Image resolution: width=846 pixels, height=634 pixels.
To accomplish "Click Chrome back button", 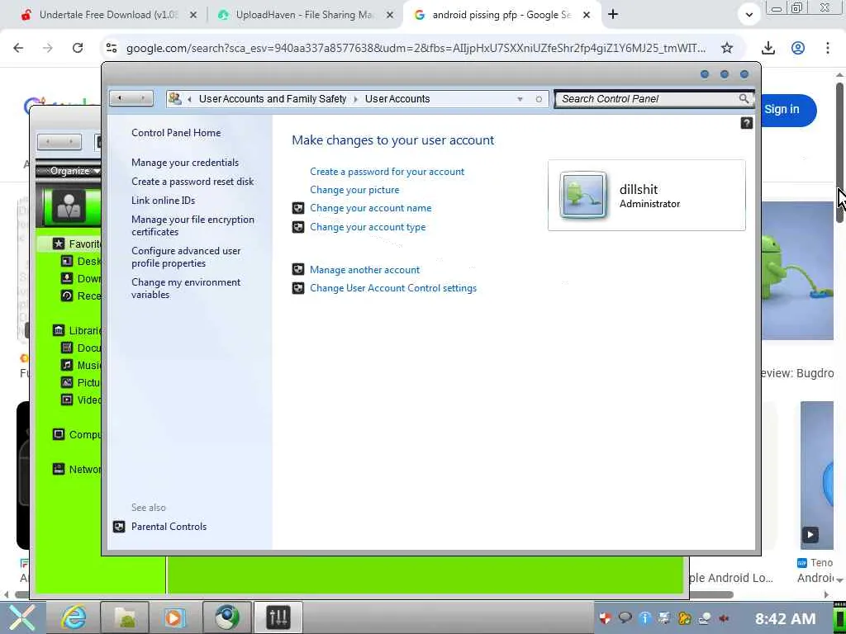I will tap(18, 48).
